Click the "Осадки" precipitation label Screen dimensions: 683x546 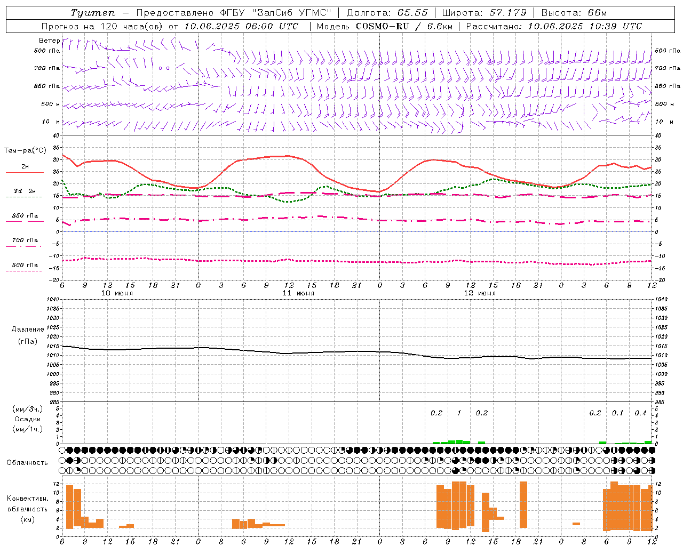click(28, 419)
